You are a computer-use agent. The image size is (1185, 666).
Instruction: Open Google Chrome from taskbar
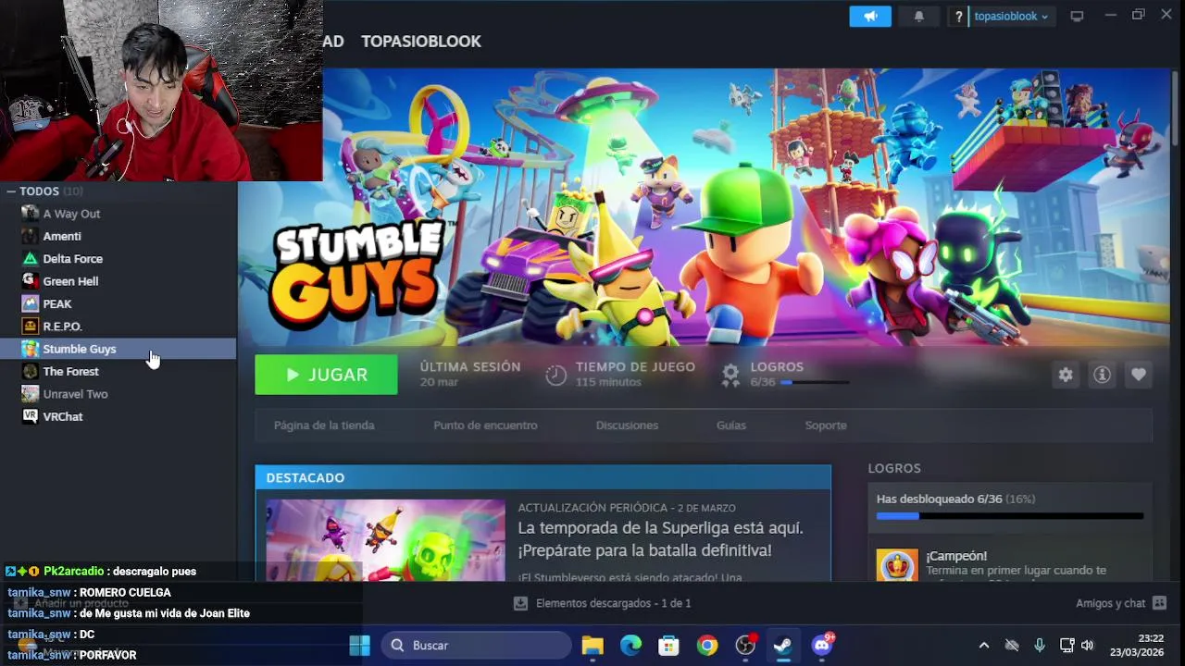[x=707, y=646]
